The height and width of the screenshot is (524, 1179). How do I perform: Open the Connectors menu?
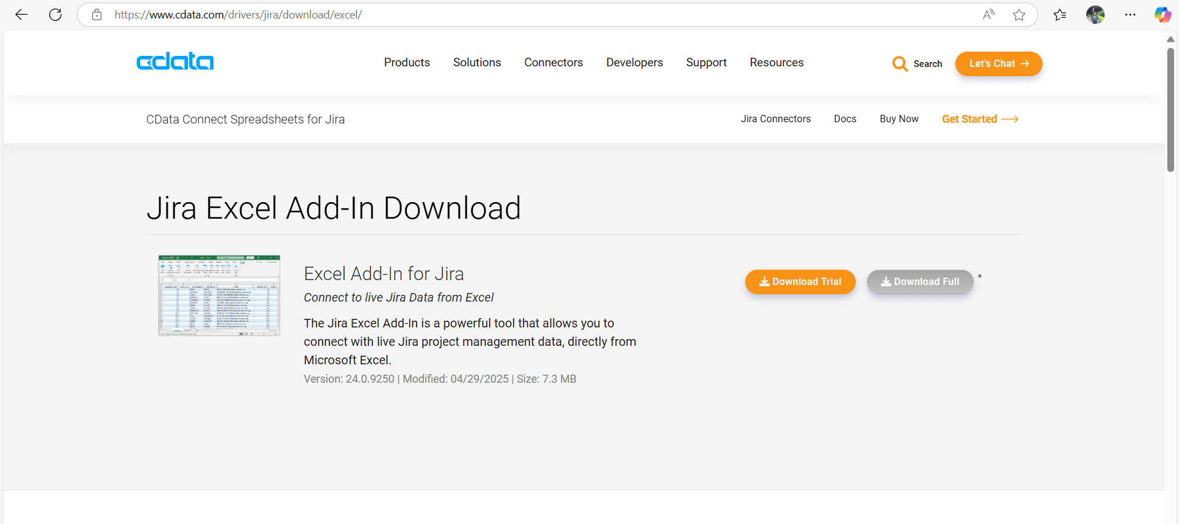554,63
